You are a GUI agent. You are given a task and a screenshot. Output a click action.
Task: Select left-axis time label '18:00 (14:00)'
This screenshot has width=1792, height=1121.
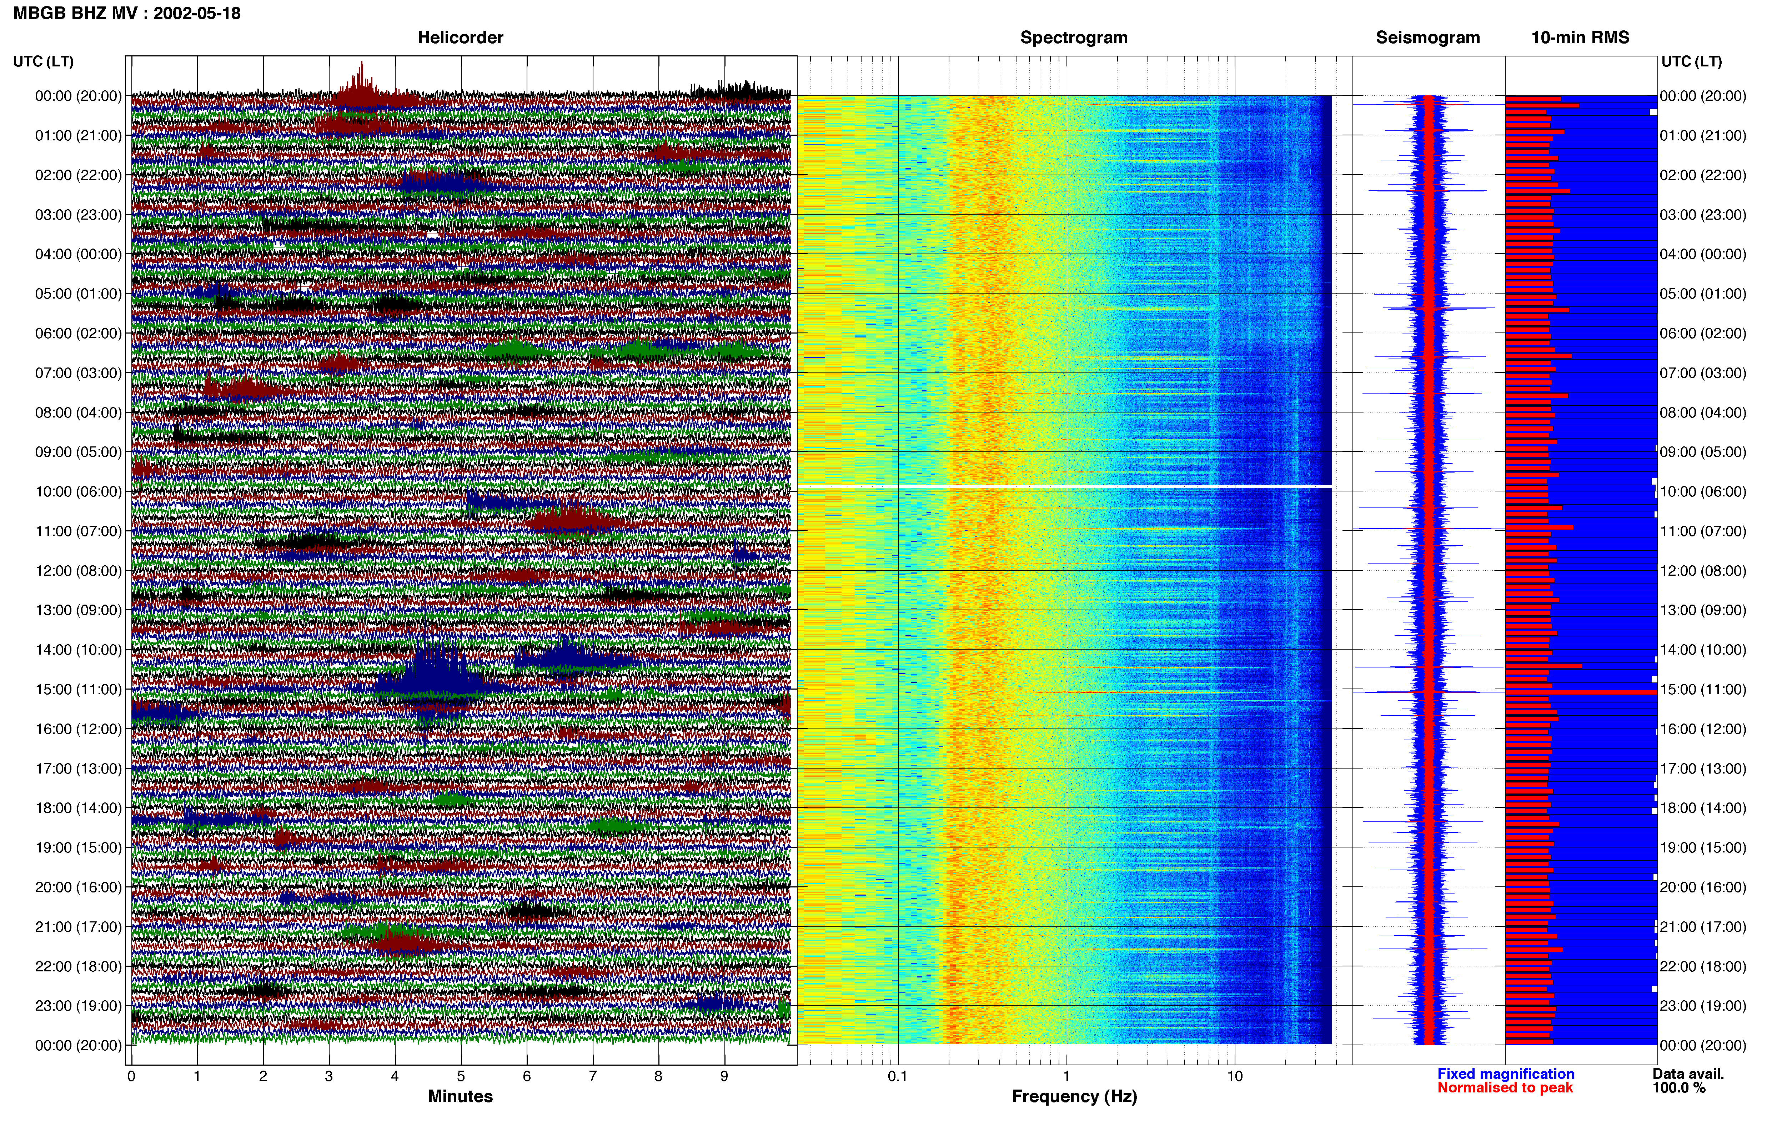pyautogui.click(x=79, y=808)
